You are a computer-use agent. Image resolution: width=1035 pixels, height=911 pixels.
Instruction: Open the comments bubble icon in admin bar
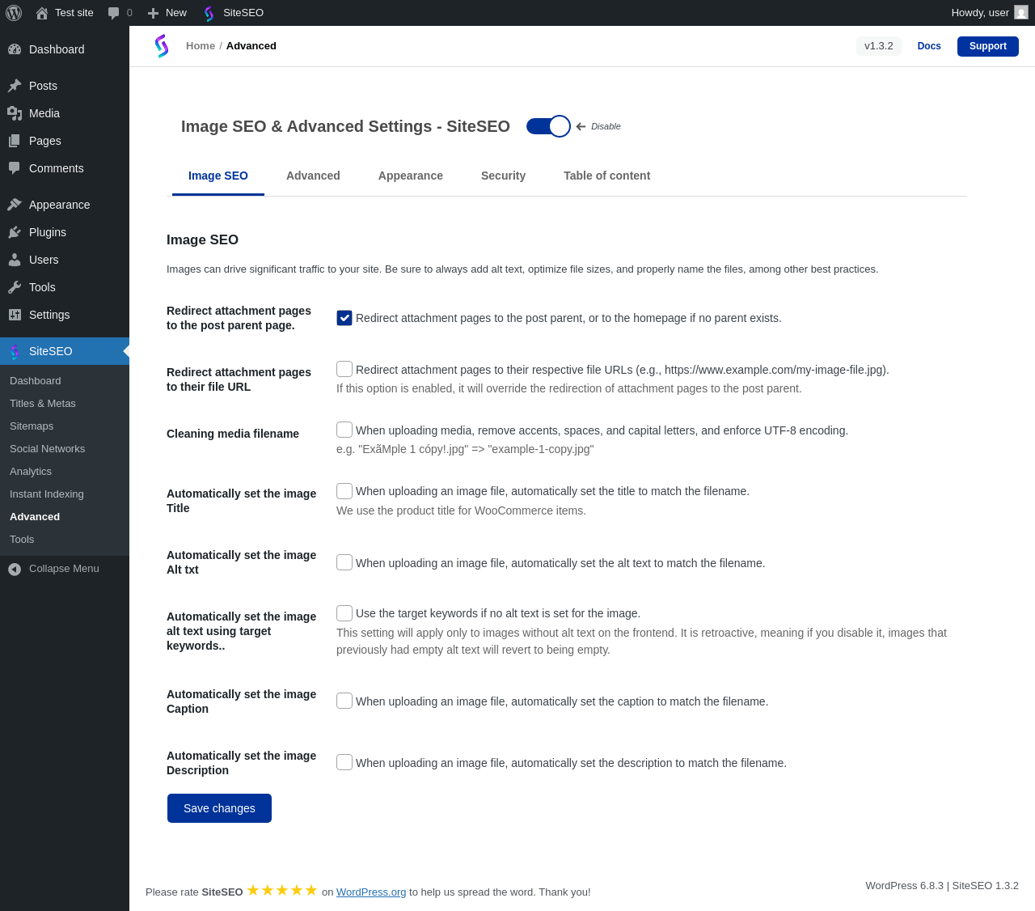114,13
